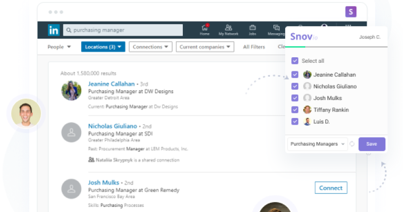403x212 pixels.
Task: Click 'Greater Detroit Area' location text
Action: tap(109, 97)
